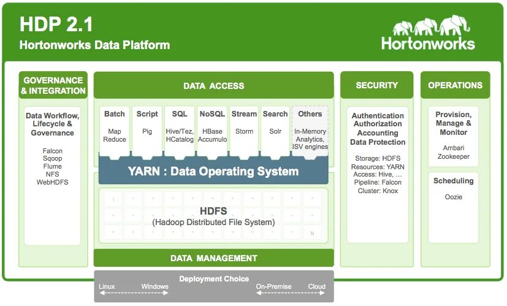This screenshot has width=507, height=306.
Task: Click the WebHDFS entry
Action: (x=52, y=182)
